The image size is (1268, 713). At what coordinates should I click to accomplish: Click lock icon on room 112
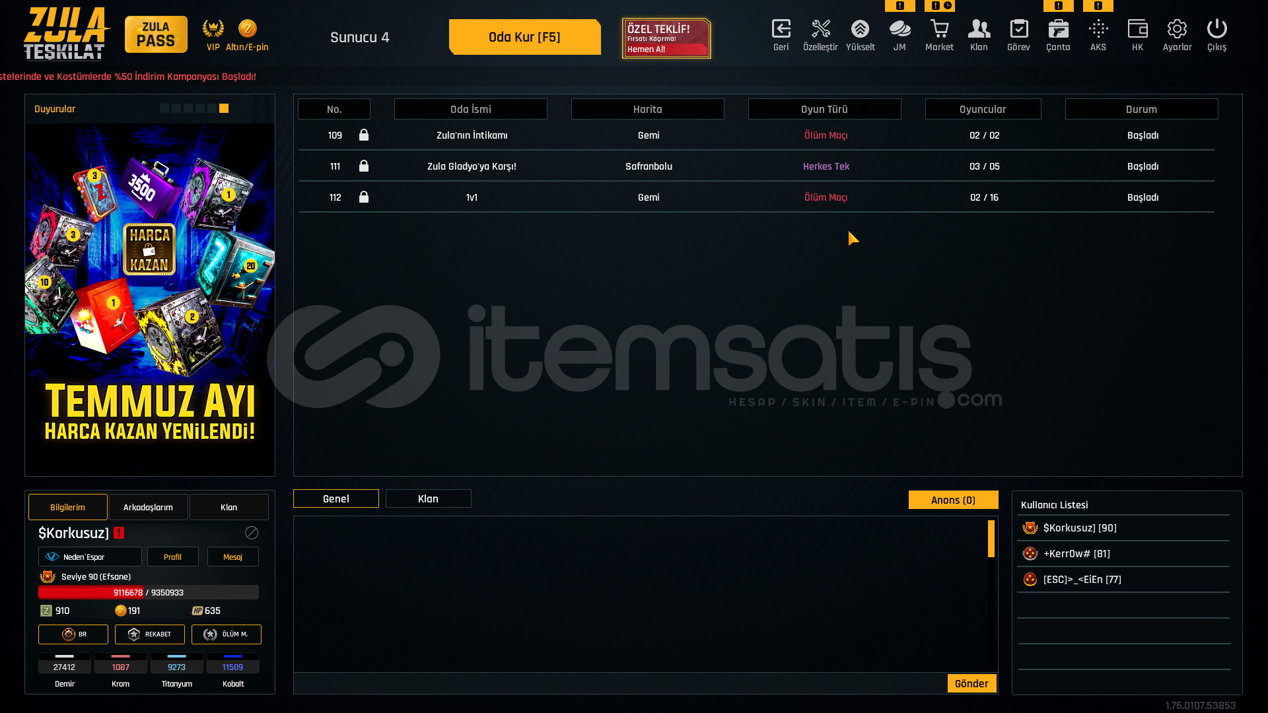click(364, 197)
